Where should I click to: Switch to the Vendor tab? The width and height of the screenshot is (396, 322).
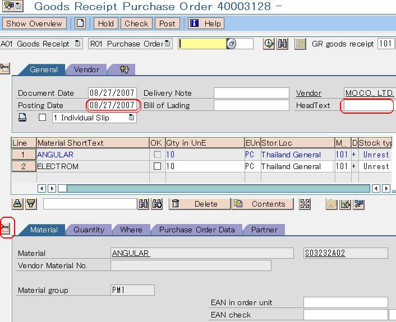pos(86,69)
